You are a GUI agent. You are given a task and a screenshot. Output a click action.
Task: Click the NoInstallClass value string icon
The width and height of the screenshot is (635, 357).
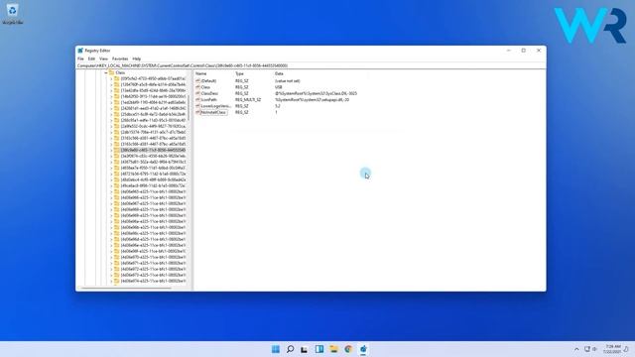[197, 112]
